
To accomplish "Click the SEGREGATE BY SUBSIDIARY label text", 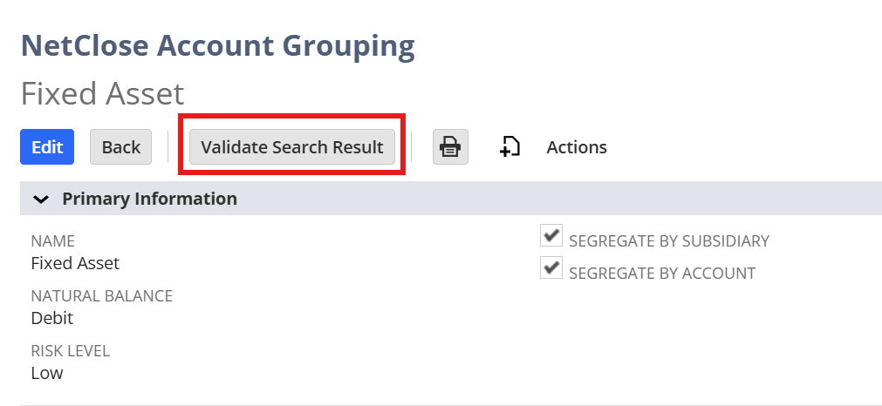I will pyautogui.click(x=668, y=241).
